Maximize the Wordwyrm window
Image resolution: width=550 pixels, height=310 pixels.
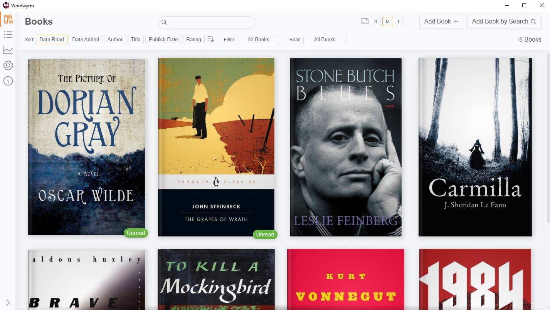point(524,5)
